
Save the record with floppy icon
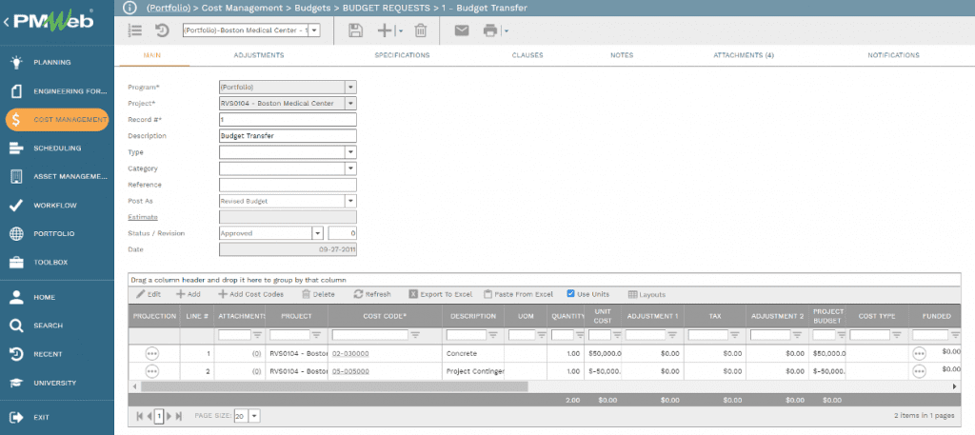click(x=355, y=30)
